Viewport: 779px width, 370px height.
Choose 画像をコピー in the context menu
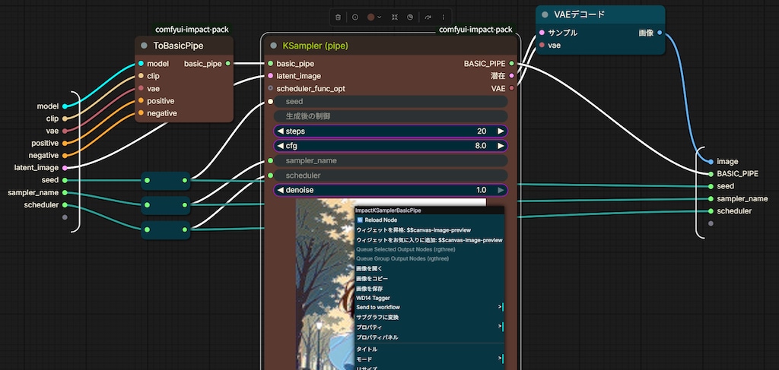click(x=429, y=278)
